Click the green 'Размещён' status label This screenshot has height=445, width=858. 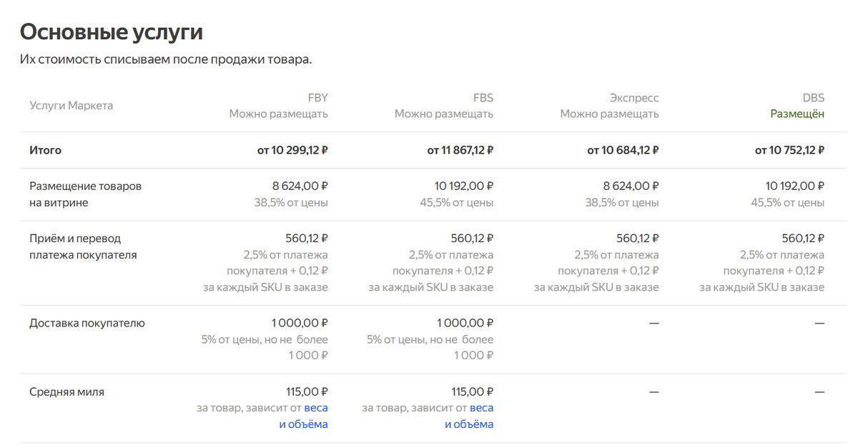[797, 114]
